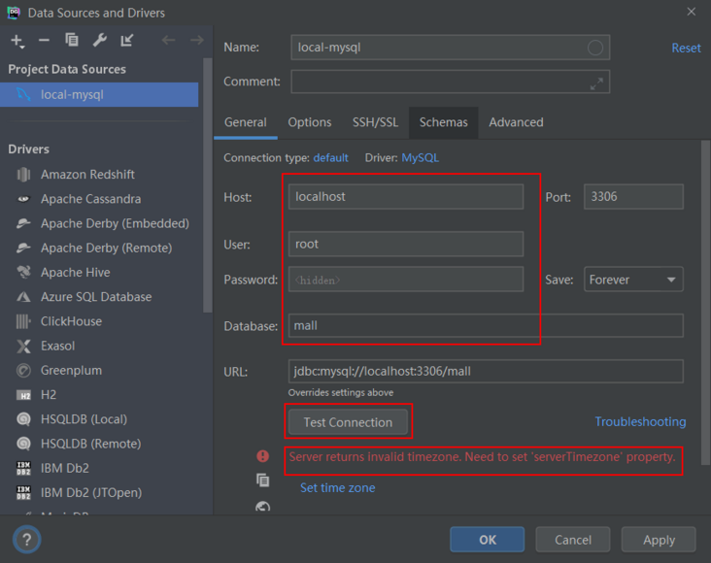This screenshot has width=711, height=563.
Task: Open Connection type default dropdown link
Action: 330,157
